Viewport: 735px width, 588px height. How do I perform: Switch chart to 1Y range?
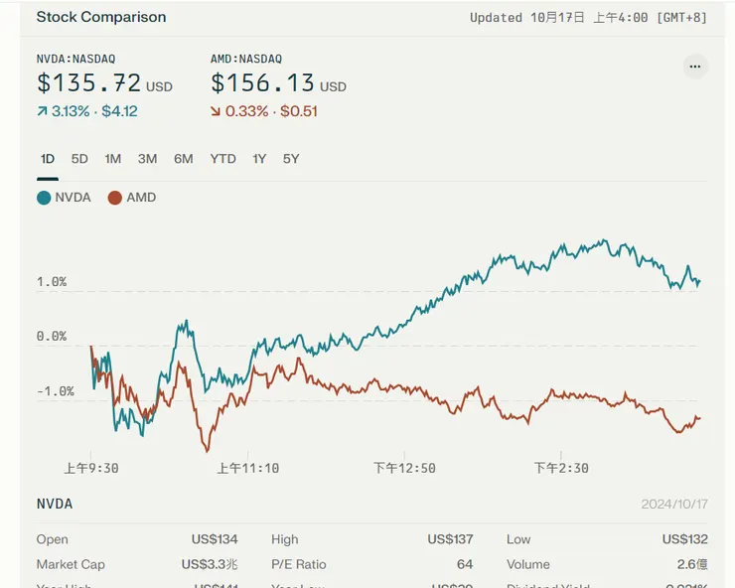click(x=259, y=159)
